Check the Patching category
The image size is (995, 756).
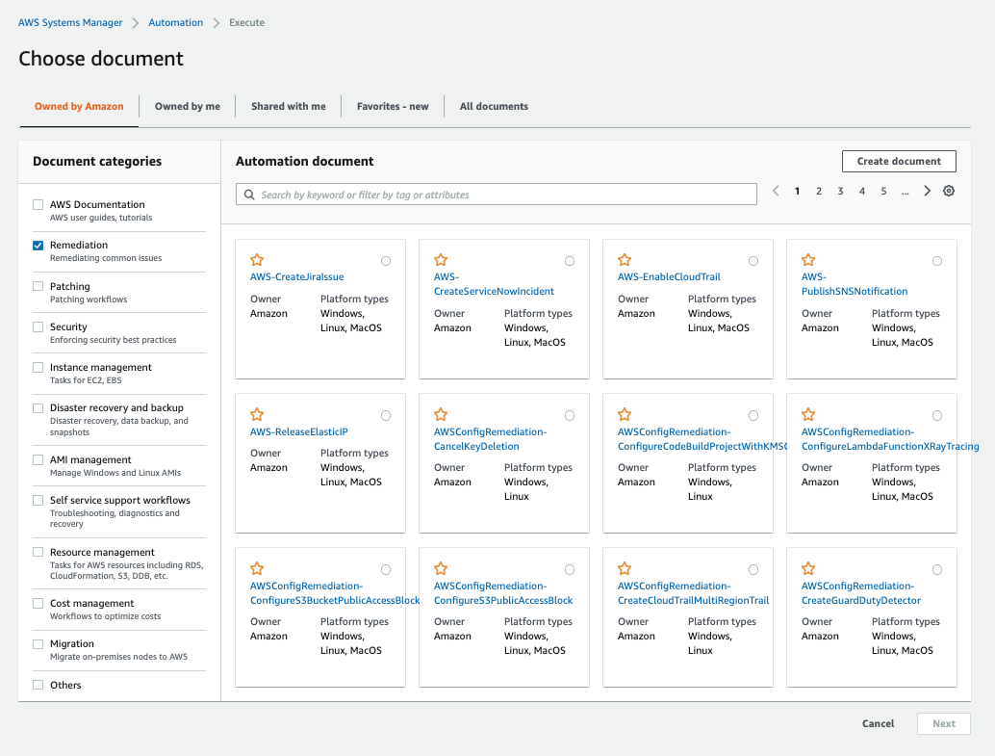coord(38,286)
